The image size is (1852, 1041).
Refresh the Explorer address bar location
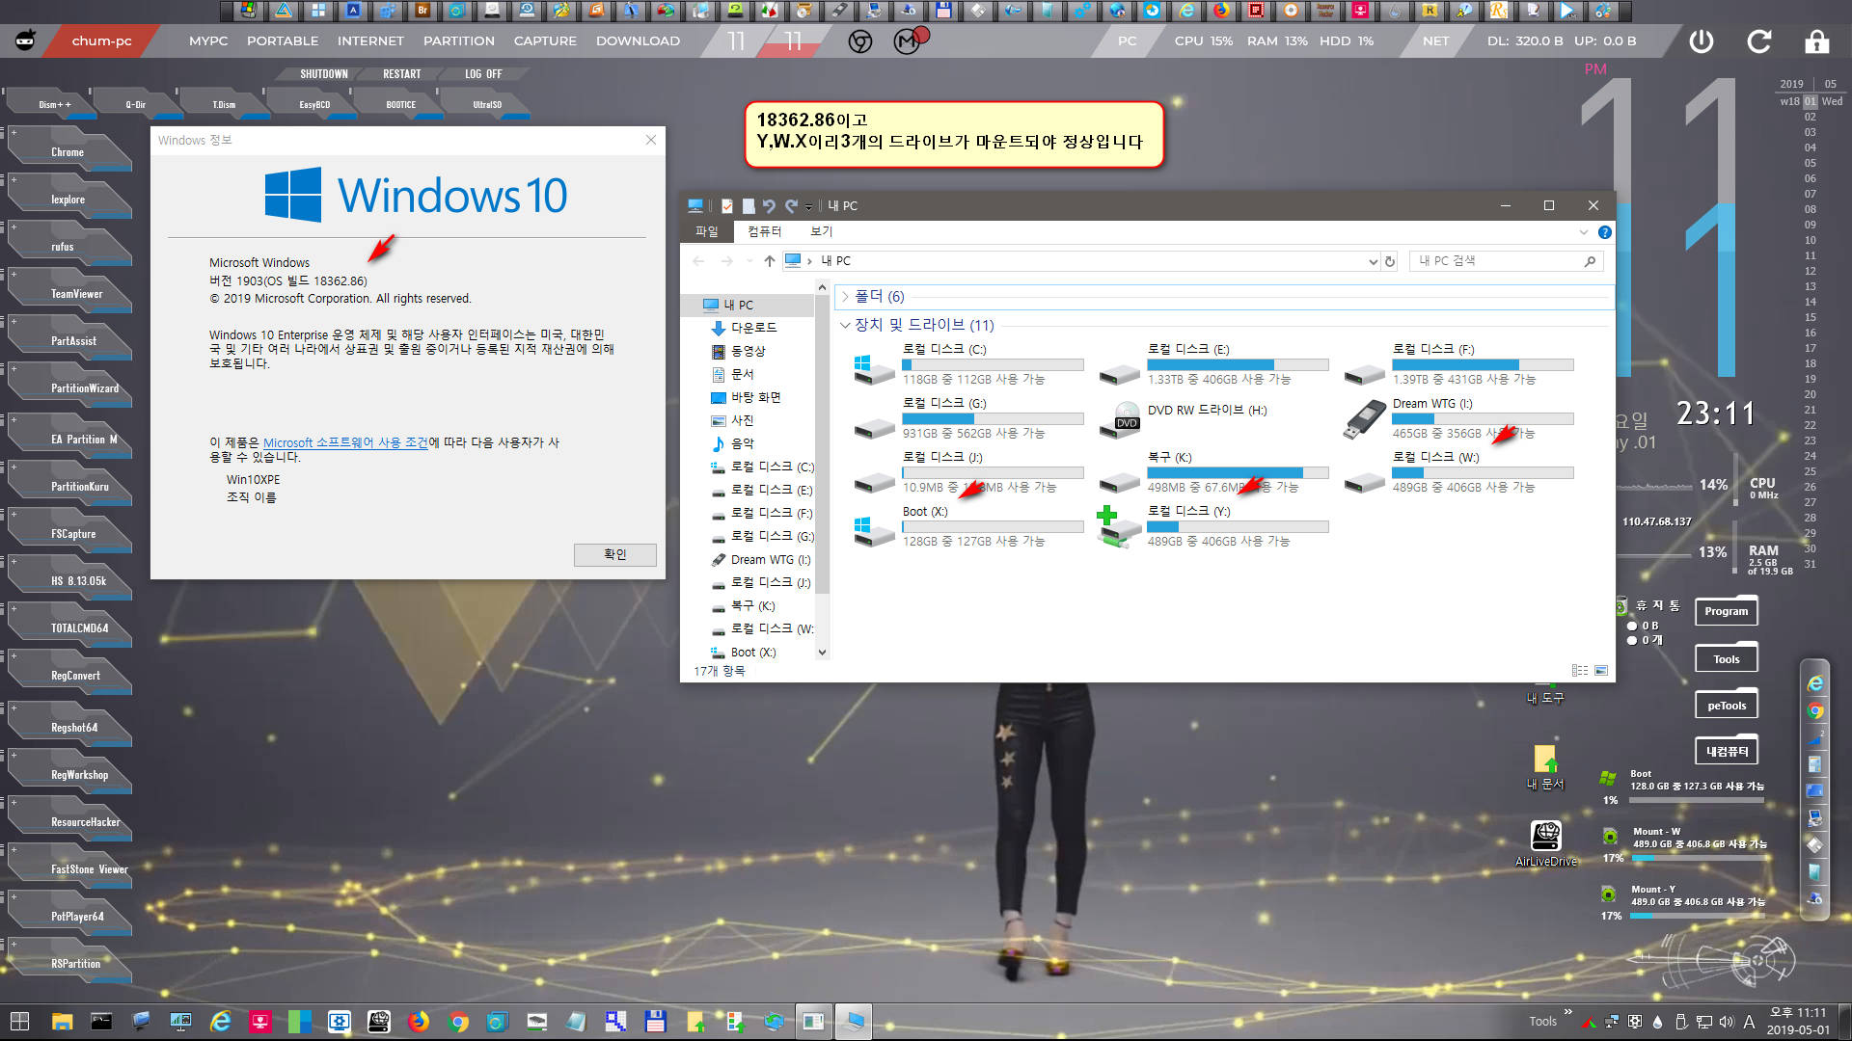click(1390, 261)
